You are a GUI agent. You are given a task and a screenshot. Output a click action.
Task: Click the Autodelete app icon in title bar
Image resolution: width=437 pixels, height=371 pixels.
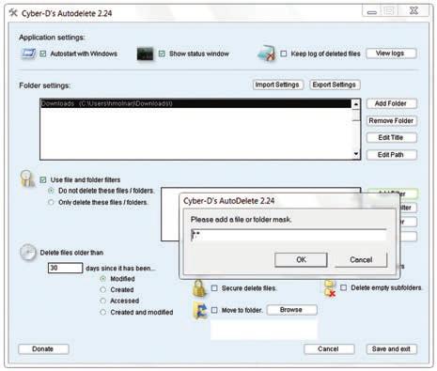pos(13,13)
